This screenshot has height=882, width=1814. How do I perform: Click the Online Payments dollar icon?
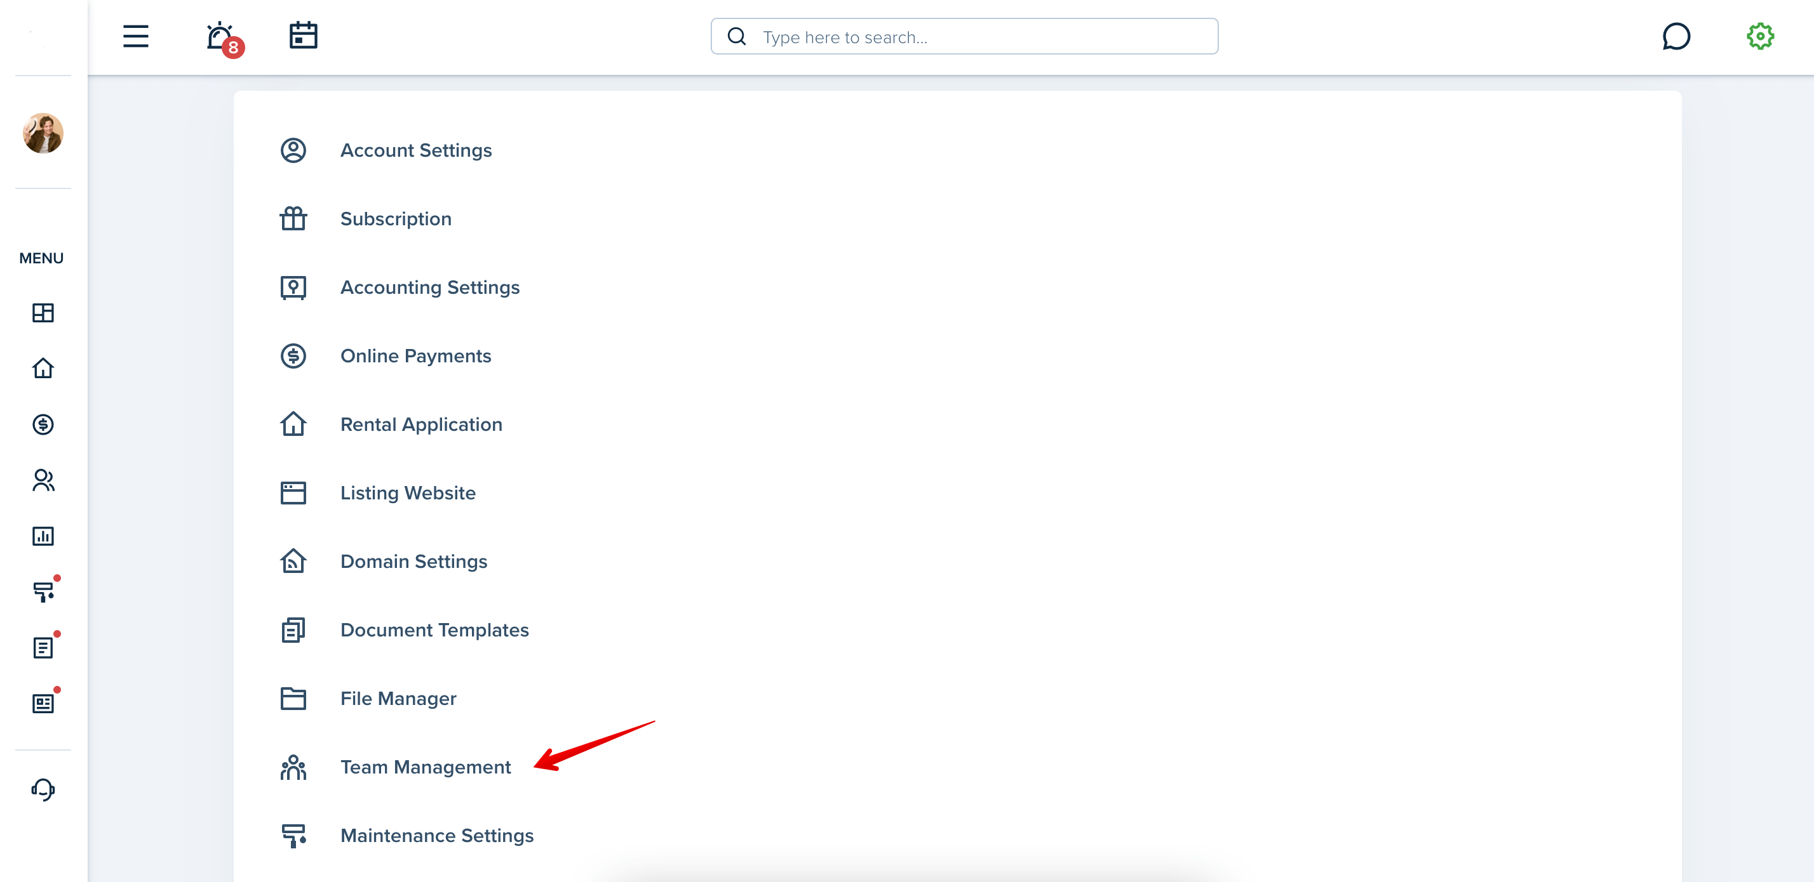tap(293, 356)
